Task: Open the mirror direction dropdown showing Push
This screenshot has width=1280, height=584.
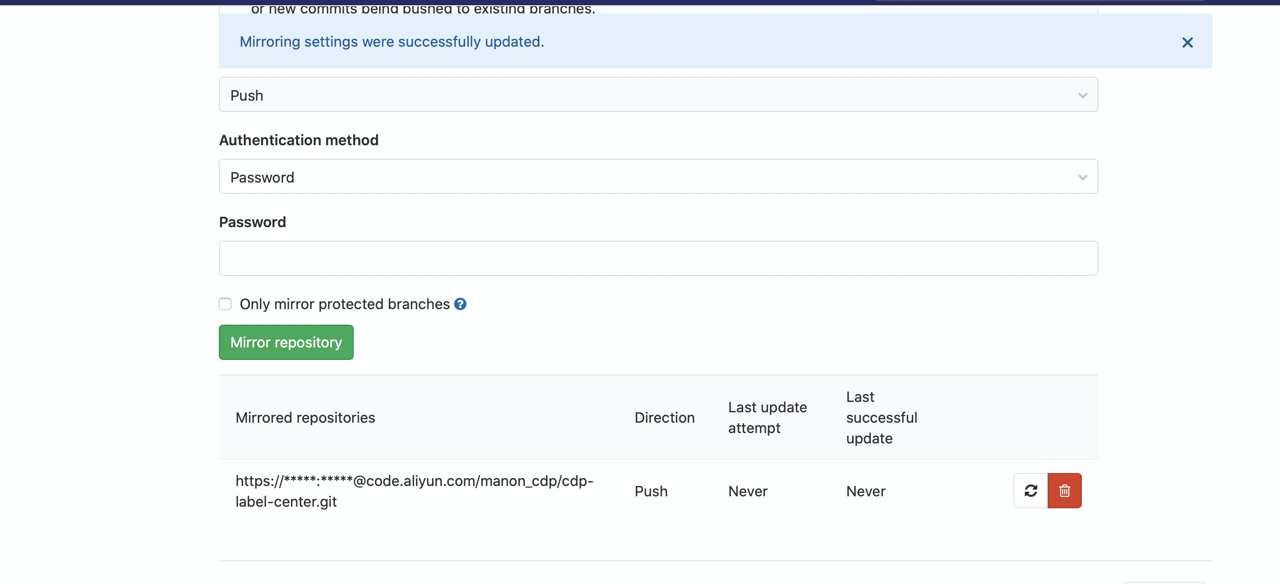Action: [658, 95]
